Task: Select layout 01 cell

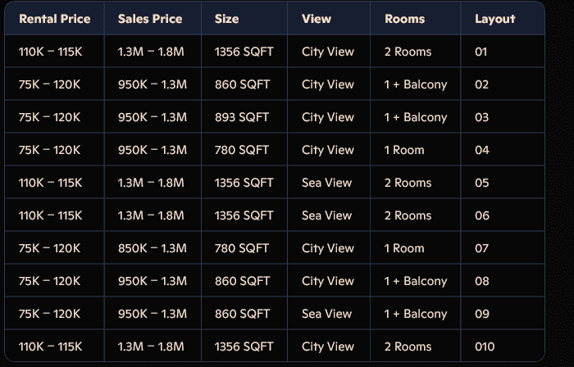Action: tap(481, 52)
